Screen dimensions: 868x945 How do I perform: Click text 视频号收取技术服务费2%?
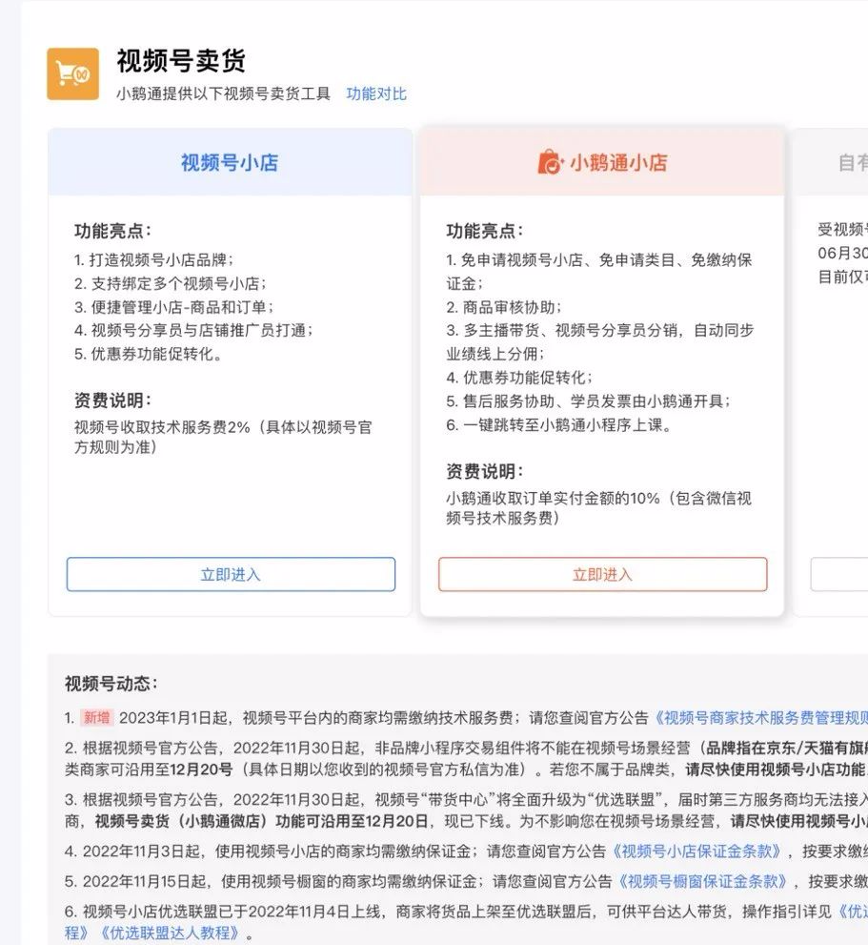(x=162, y=427)
